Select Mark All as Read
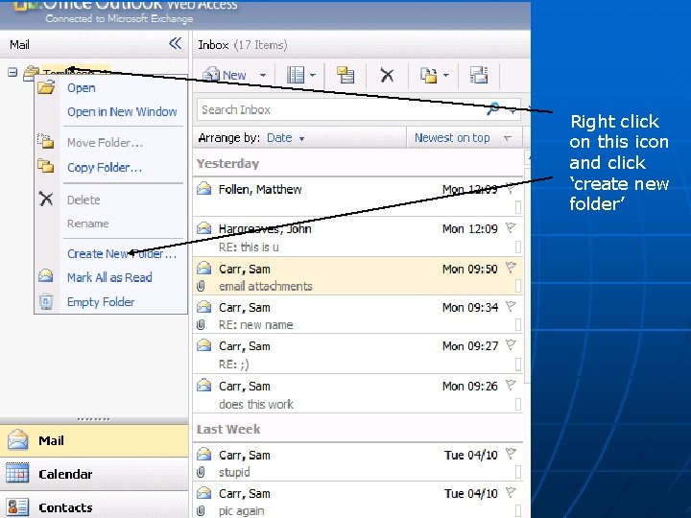This screenshot has width=691, height=518. [109, 277]
